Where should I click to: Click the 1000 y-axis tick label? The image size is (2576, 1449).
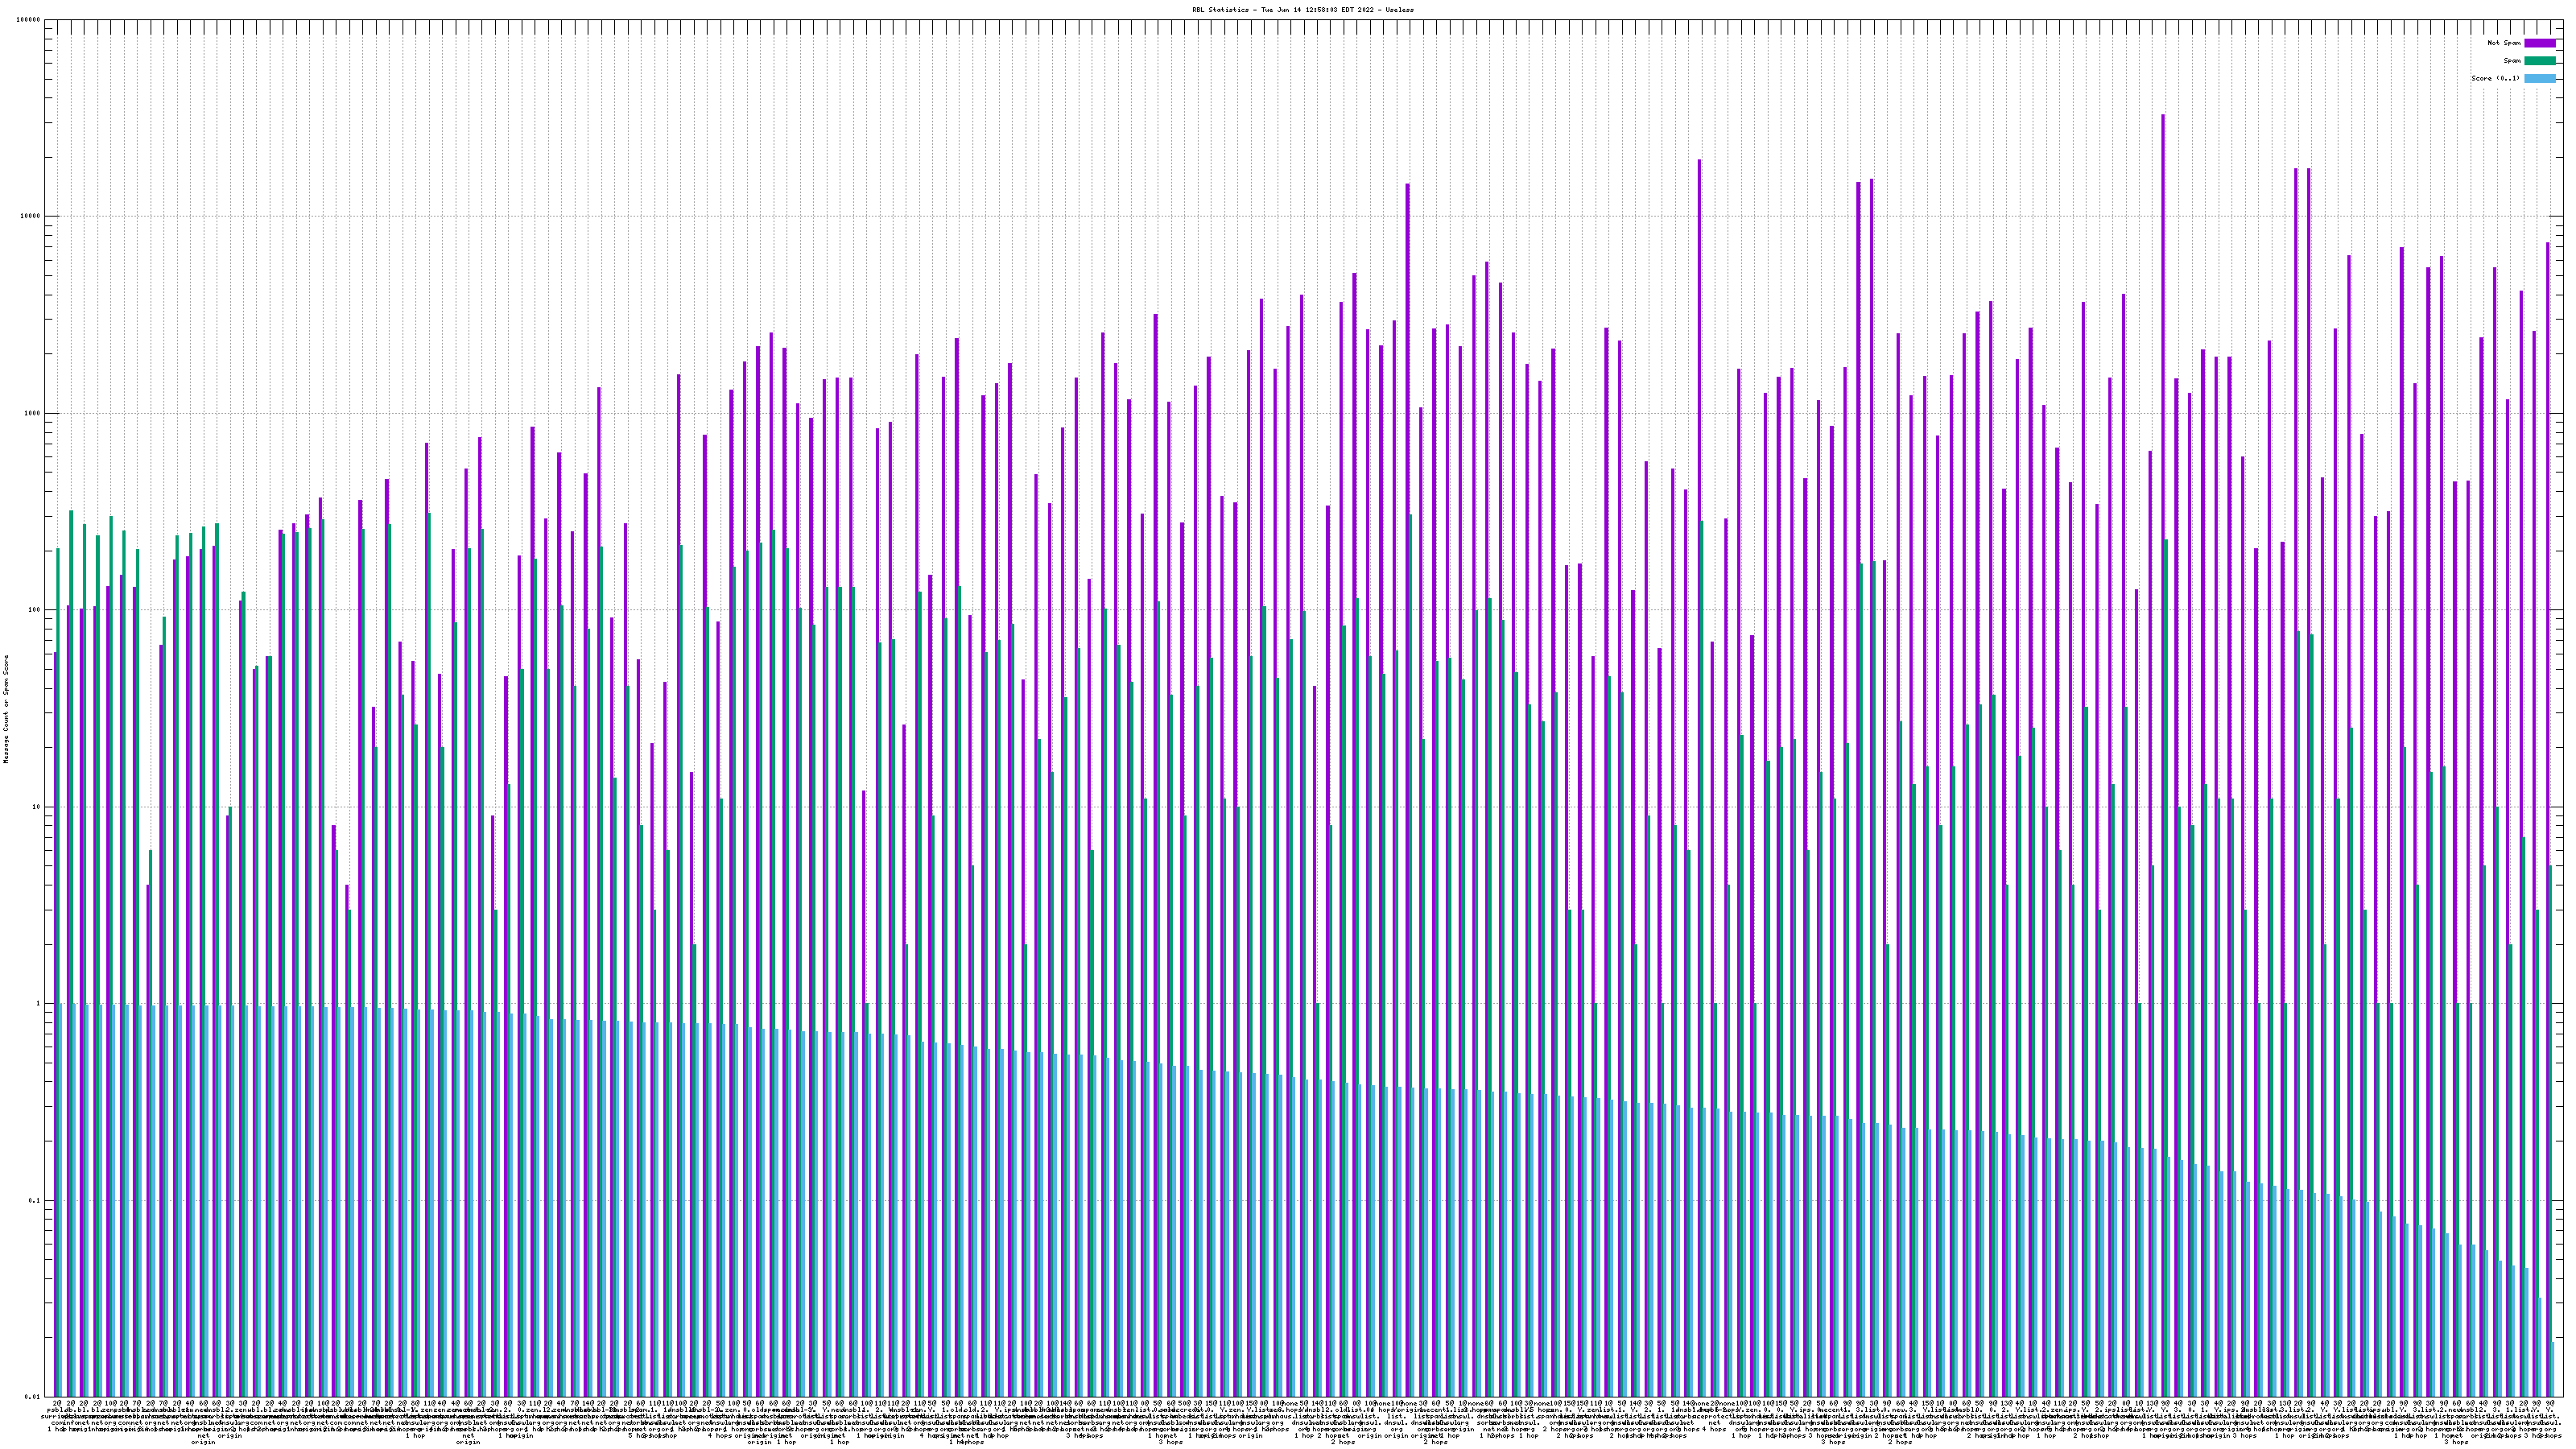pyautogui.click(x=33, y=413)
